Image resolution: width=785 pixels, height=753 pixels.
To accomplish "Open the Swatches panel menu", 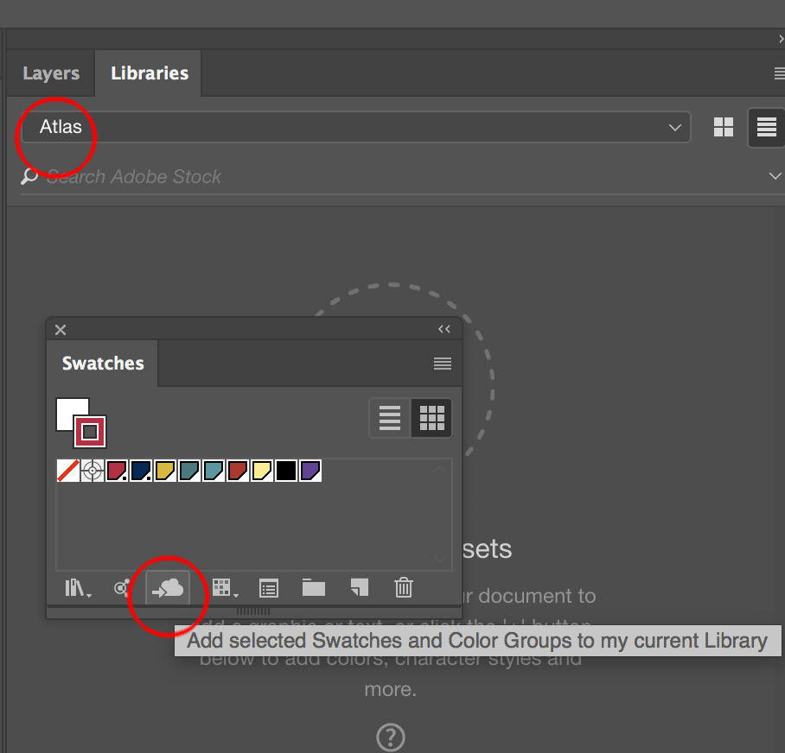I will pyautogui.click(x=442, y=364).
